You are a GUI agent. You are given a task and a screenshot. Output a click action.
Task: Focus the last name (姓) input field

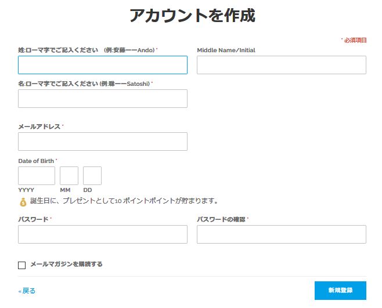click(103, 65)
